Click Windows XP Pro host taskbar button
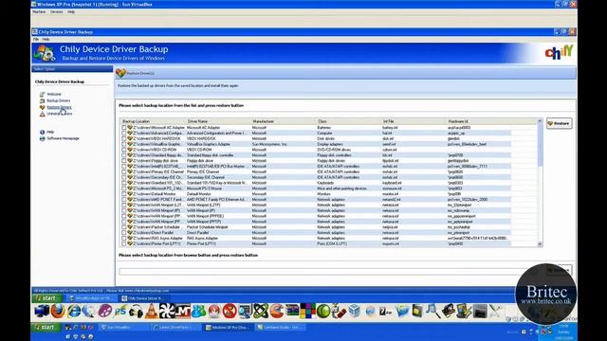The image size is (607, 341). pyautogui.click(x=229, y=327)
